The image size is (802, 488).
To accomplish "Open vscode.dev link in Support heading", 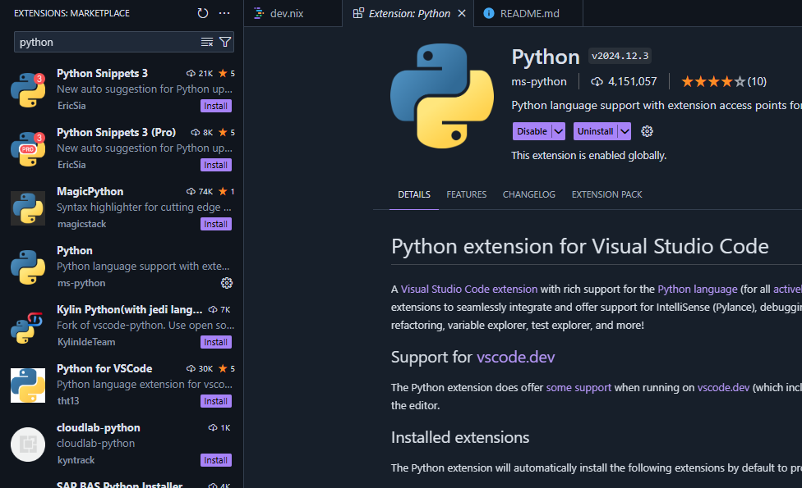I will 515,357.
